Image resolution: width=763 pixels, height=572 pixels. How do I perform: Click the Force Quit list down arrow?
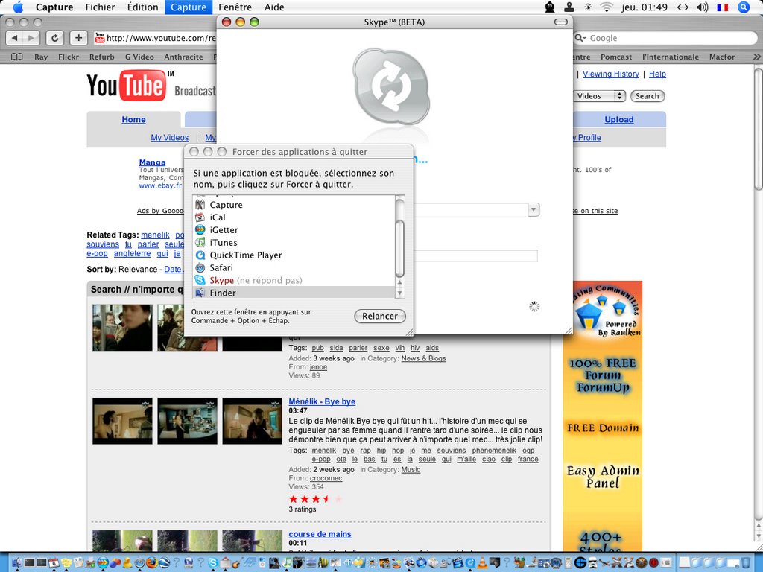click(400, 293)
